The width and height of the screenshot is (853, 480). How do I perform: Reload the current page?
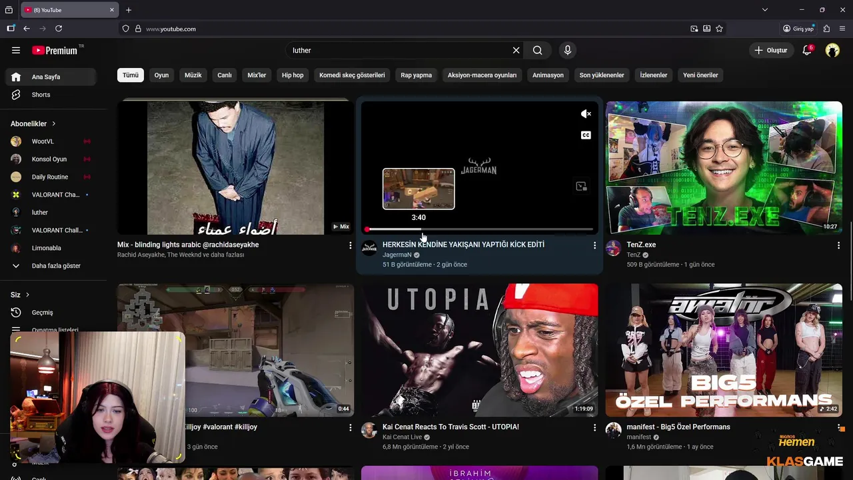[x=59, y=29]
